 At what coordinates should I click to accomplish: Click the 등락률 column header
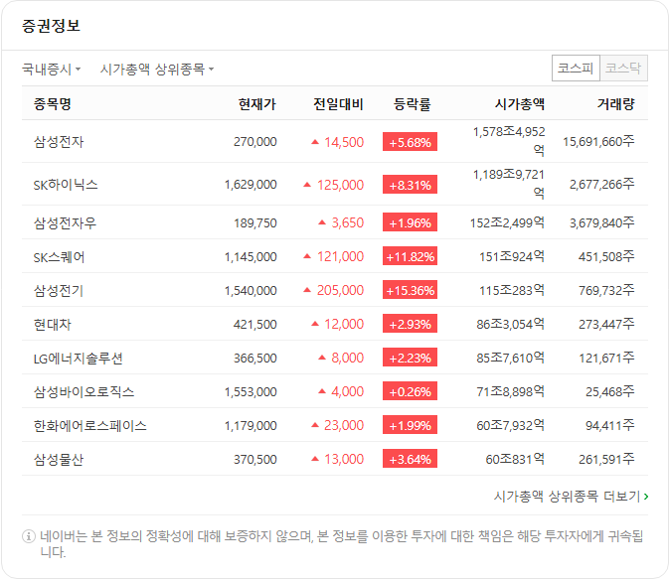point(412,103)
